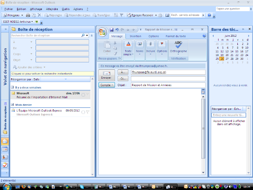The image size is (253, 190).
Task: Click the save icon in the quick access toolbar
Action: point(111,29)
